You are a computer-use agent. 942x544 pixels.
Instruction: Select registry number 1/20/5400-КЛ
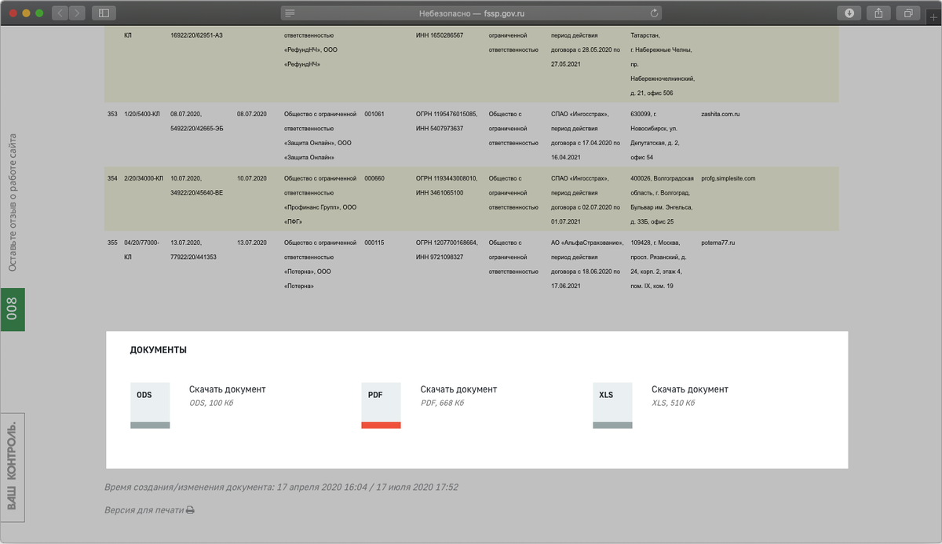coord(143,114)
